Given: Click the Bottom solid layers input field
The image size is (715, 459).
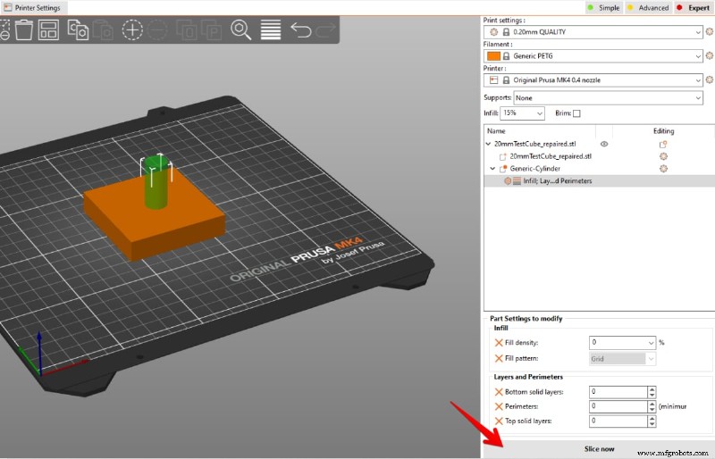Looking at the screenshot, I should click(x=618, y=392).
